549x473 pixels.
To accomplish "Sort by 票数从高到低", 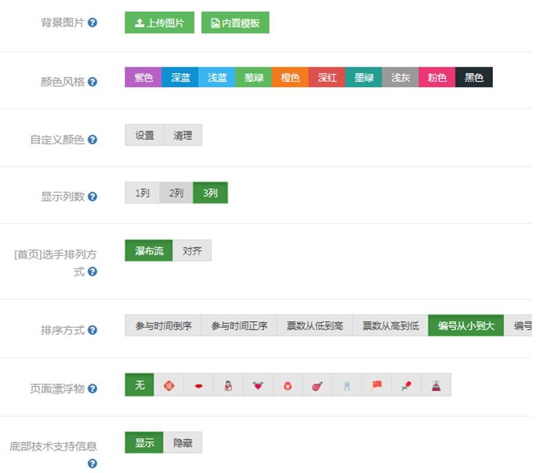I will (x=390, y=326).
